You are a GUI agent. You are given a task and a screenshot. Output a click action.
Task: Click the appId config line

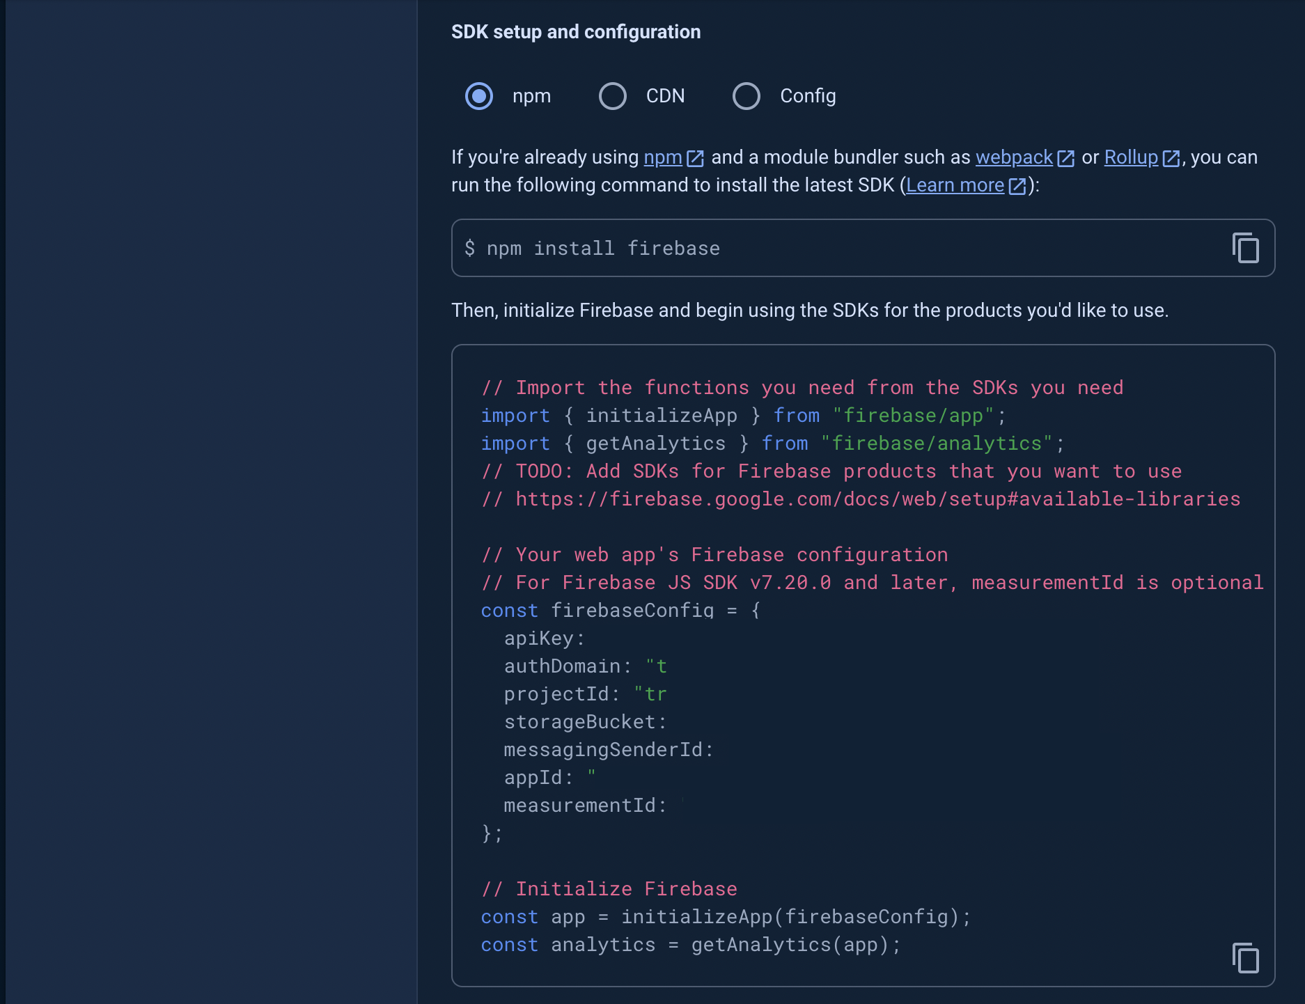click(x=550, y=778)
